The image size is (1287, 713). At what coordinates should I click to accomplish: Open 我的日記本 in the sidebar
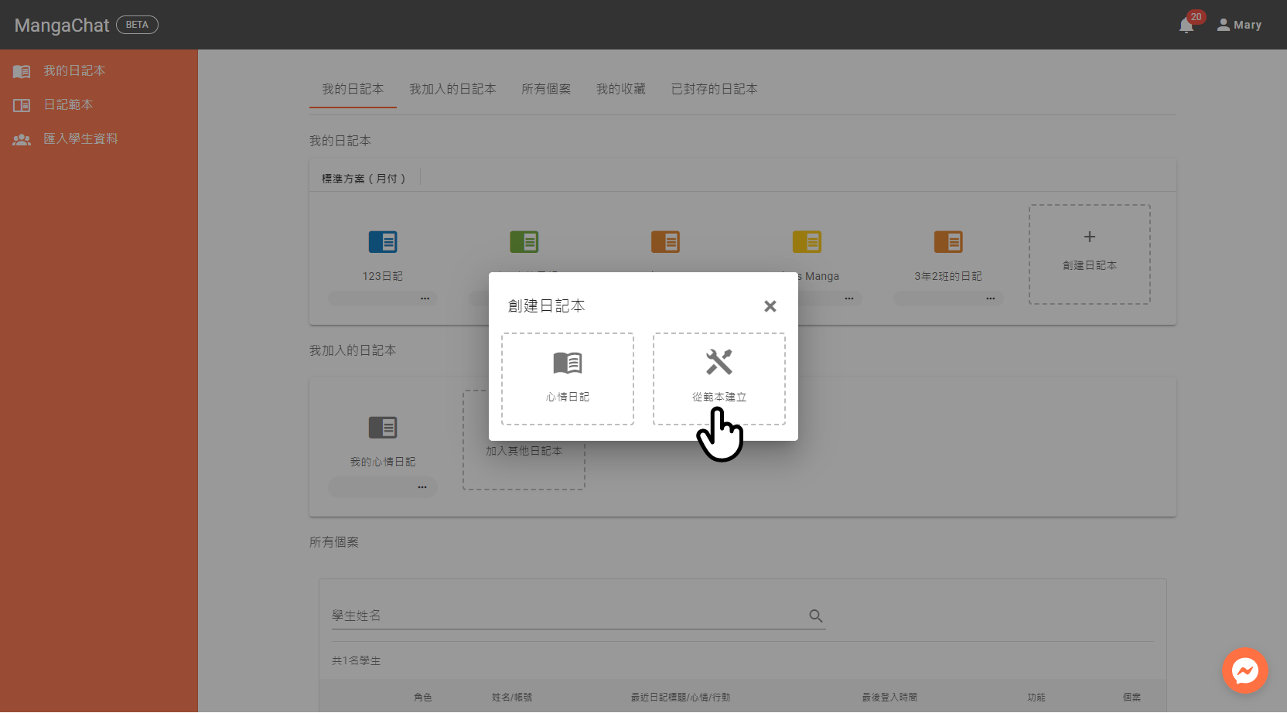pos(74,71)
